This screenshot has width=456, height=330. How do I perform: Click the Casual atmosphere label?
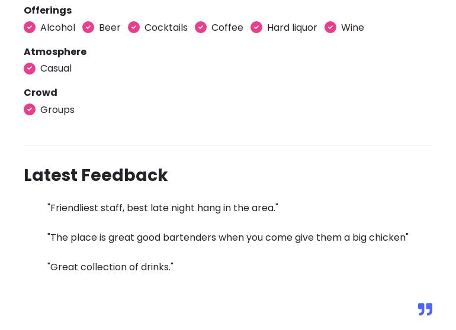56,69
